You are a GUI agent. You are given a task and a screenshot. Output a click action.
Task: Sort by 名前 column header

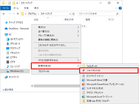coord(36,20)
